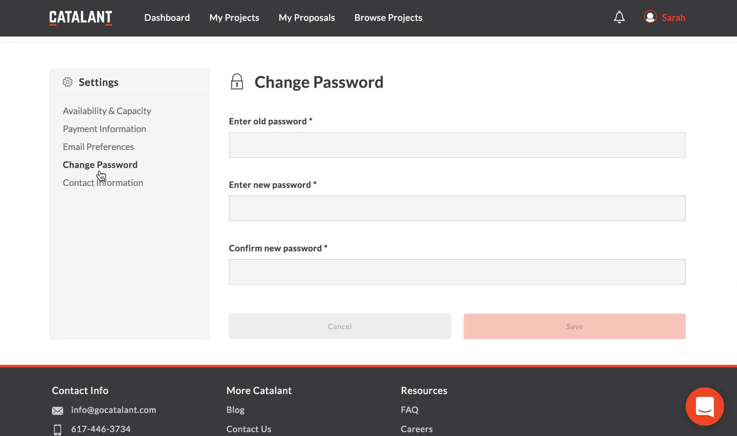
Task: Click the Settings gear icon
Action: (x=68, y=82)
